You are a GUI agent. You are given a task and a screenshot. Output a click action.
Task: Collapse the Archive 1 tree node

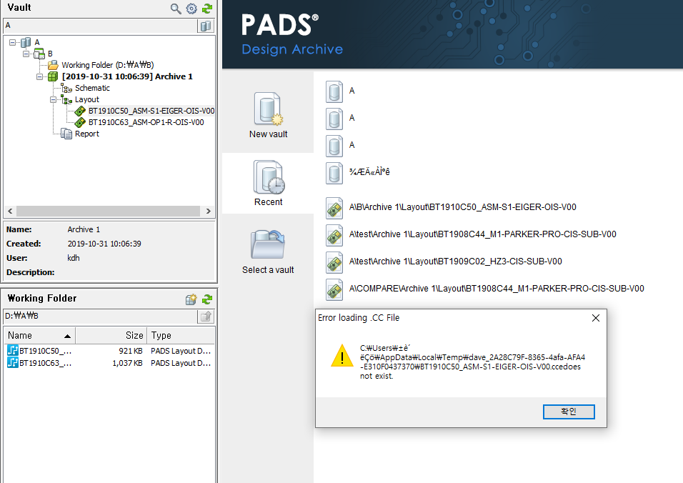click(41, 76)
